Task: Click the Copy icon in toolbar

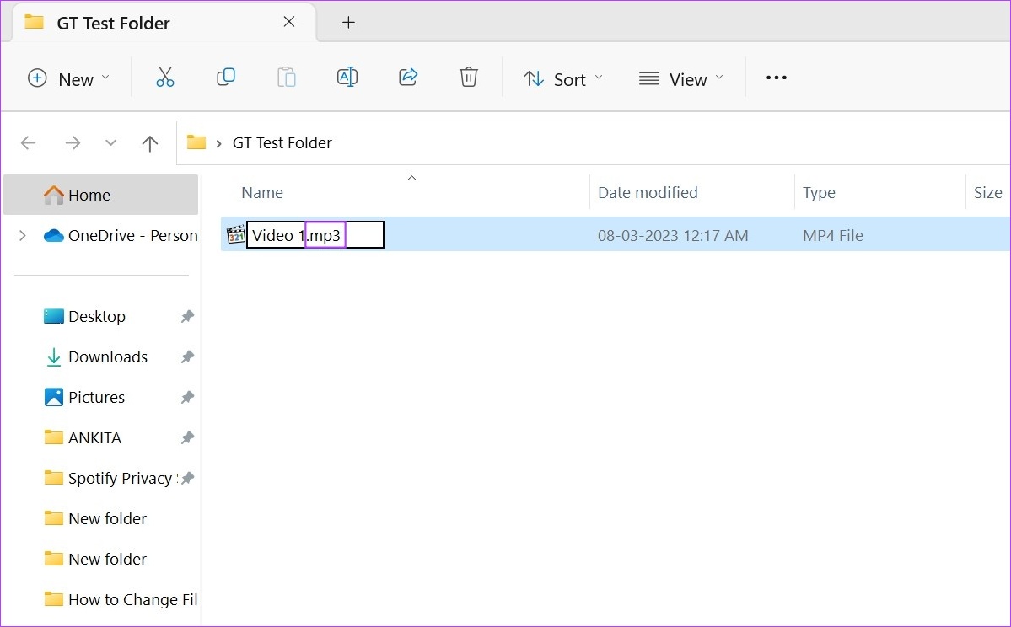Action: tap(226, 78)
